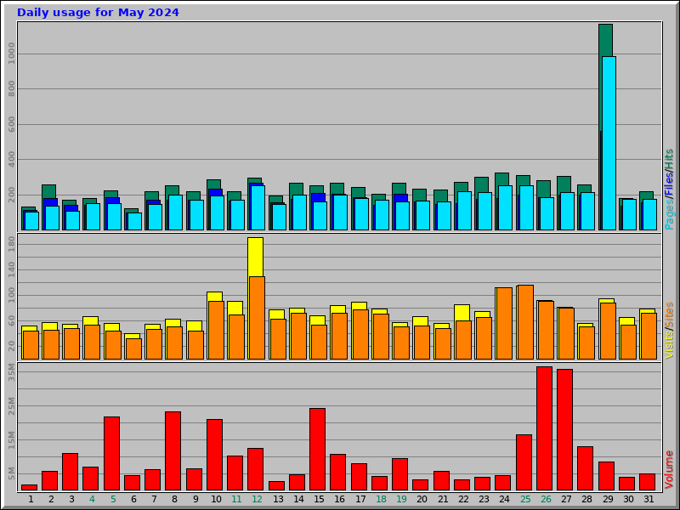680x510 pixels.
Task: Click the orange "Sites" legend label
Action: coord(669,314)
